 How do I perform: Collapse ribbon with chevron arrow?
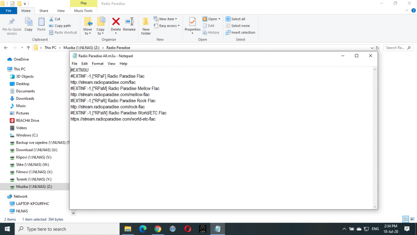(x=407, y=11)
